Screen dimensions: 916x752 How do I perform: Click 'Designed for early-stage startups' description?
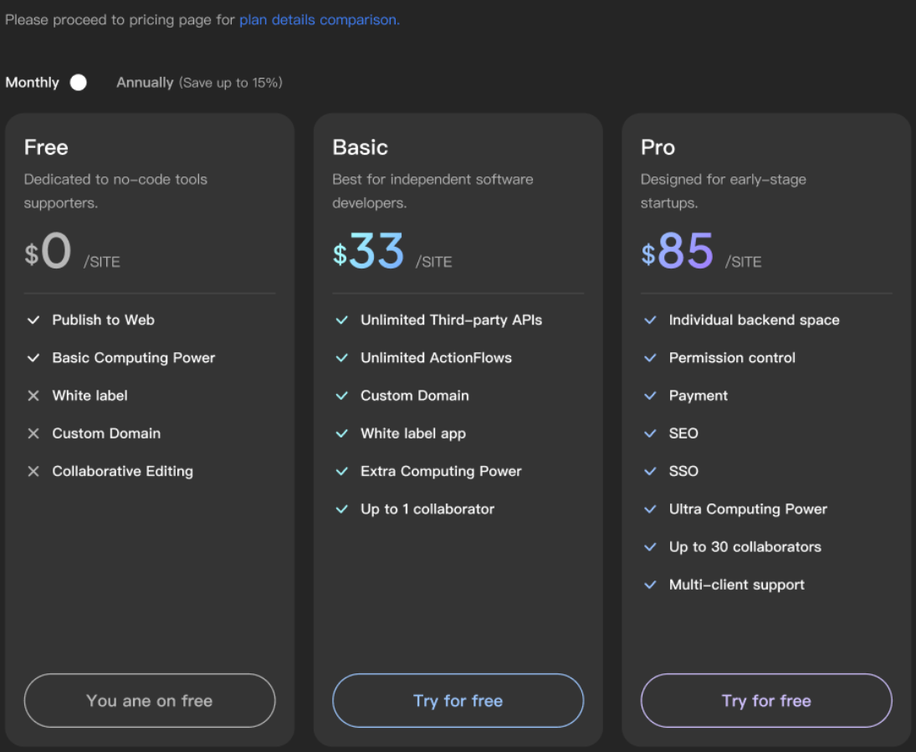click(x=724, y=191)
